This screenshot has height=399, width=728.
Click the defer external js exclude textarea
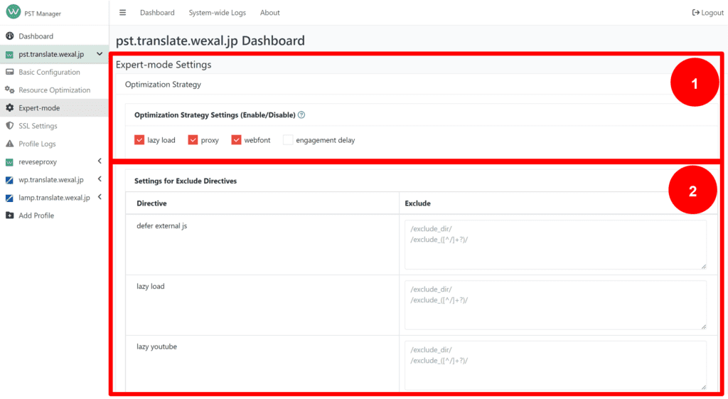(555, 245)
